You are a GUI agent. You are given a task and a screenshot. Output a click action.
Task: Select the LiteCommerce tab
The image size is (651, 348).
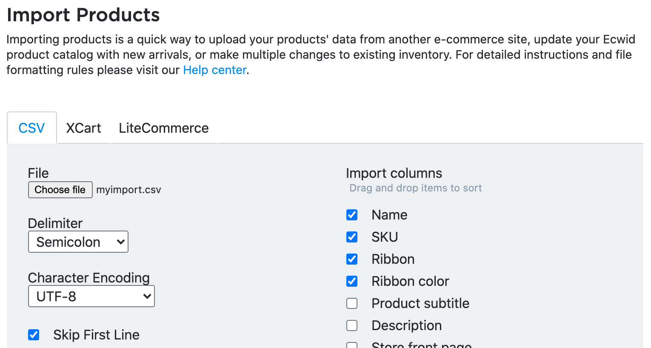coord(163,128)
